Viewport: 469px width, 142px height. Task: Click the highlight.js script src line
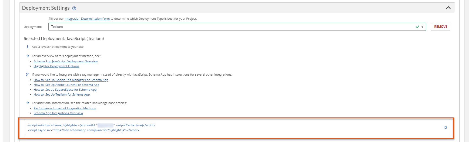[x=83, y=130]
